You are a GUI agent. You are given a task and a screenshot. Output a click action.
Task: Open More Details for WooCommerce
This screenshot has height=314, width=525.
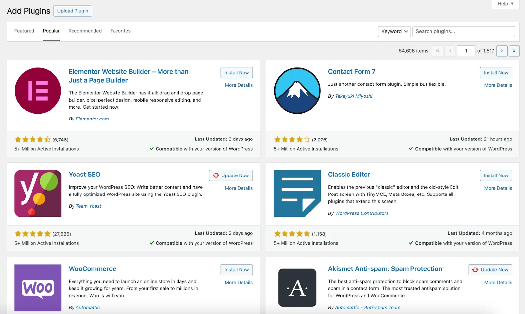point(239,283)
